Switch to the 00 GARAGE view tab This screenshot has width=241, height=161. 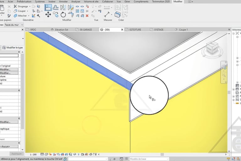(86, 30)
